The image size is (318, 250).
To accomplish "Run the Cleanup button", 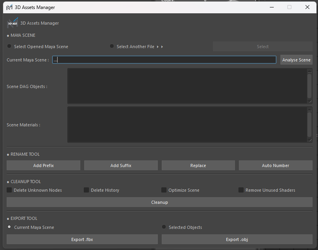I will pyautogui.click(x=160, y=202).
